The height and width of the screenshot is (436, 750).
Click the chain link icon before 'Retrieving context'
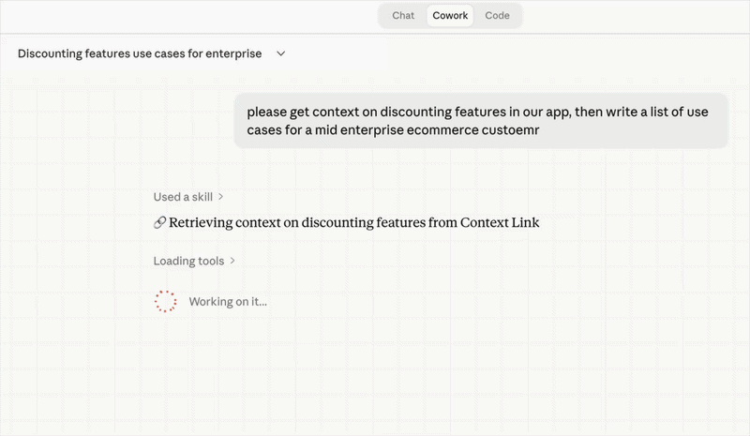click(159, 223)
